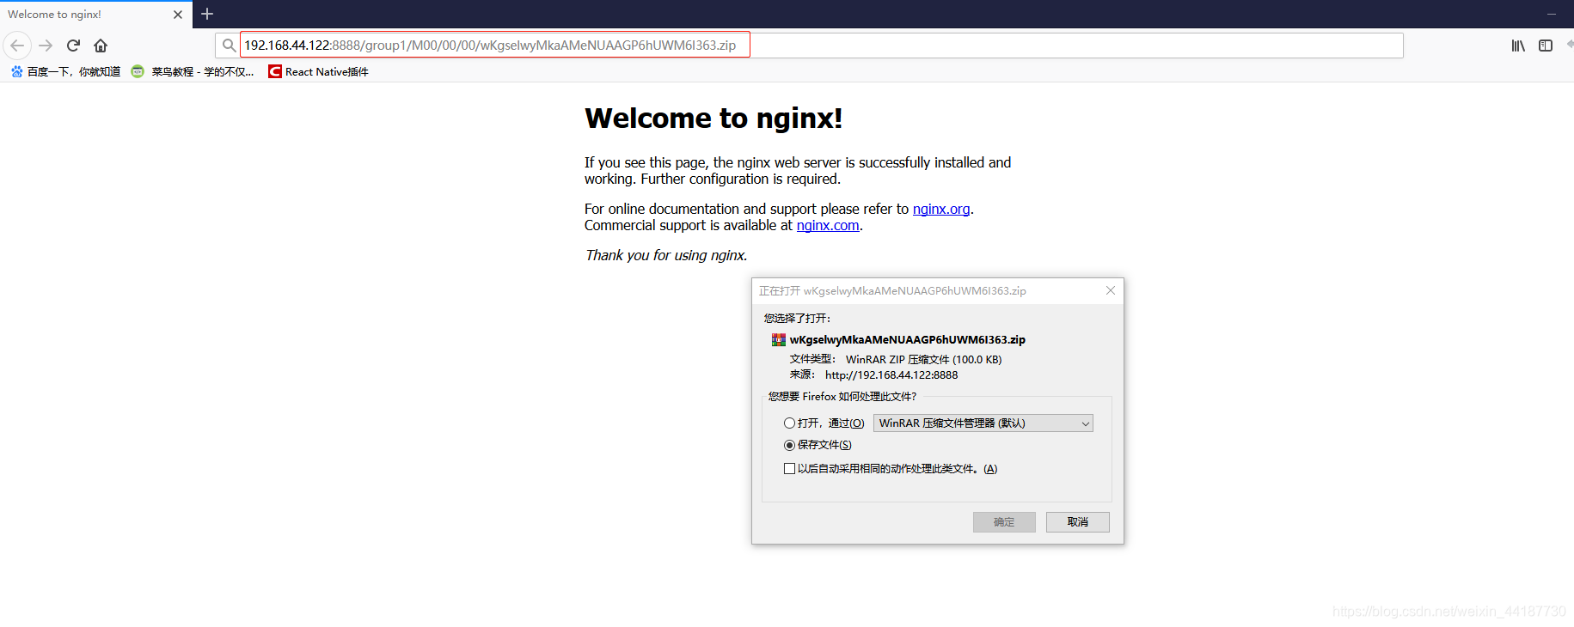Screen dimensions: 1574x627
Task: Go back to previous page
Action: 17,46
